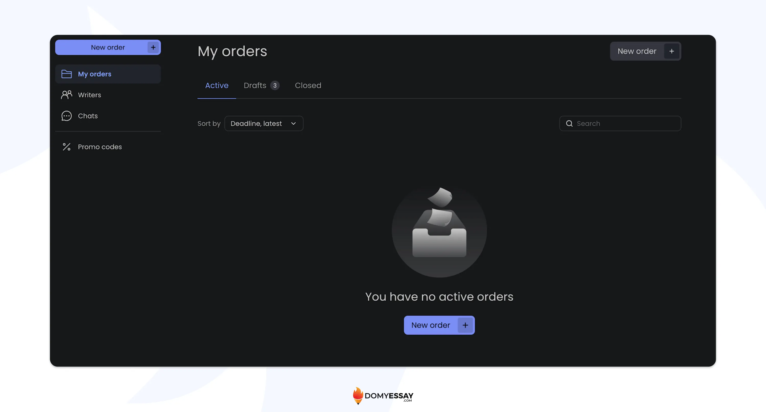The height and width of the screenshot is (412, 766).
Task: Click the DoMyEssay flame logo
Action: click(357, 396)
